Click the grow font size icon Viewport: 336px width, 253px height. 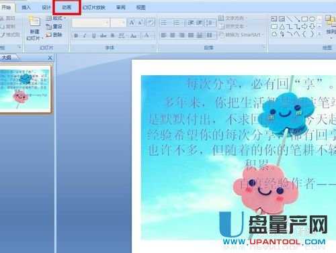132,22
